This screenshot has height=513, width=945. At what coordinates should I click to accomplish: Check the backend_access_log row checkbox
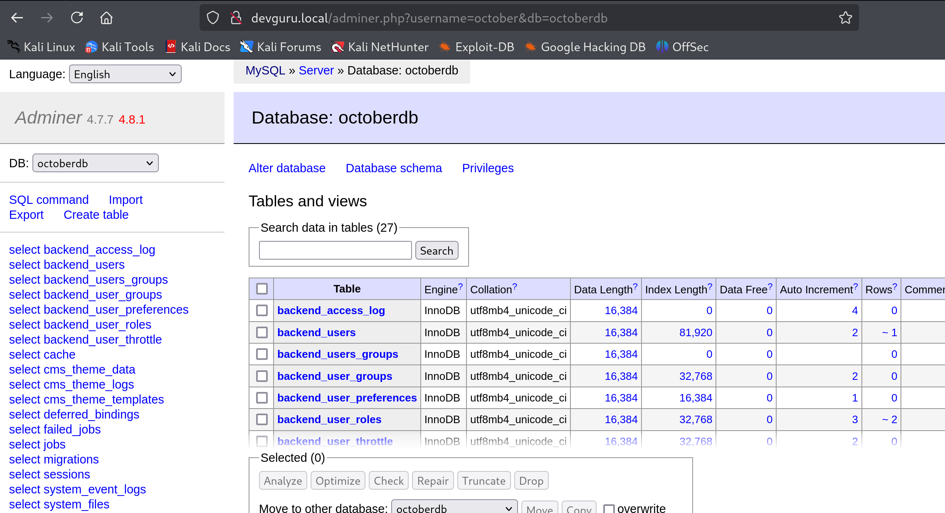coord(262,310)
